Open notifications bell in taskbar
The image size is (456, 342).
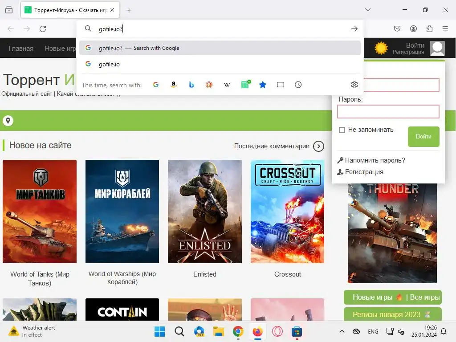444,331
